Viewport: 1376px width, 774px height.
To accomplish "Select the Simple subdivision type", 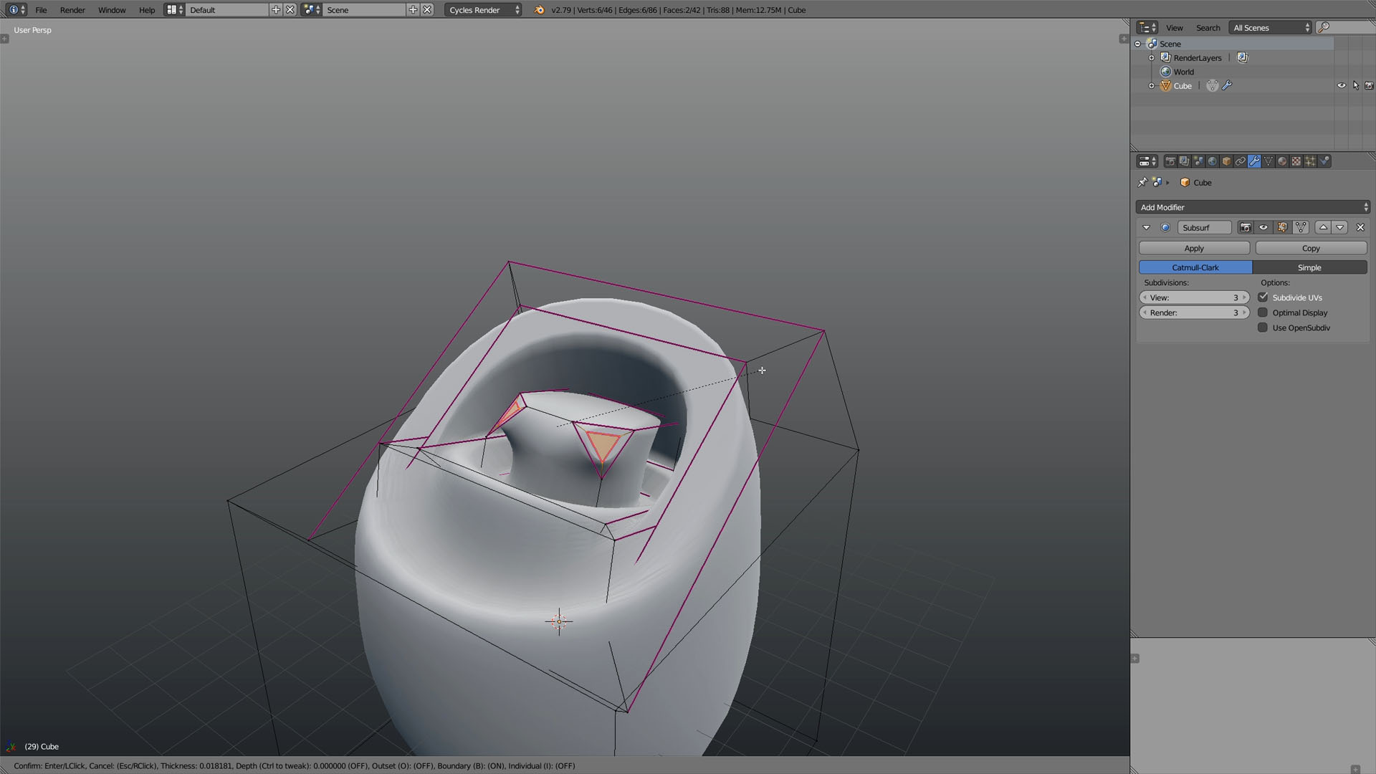I will [x=1309, y=267].
